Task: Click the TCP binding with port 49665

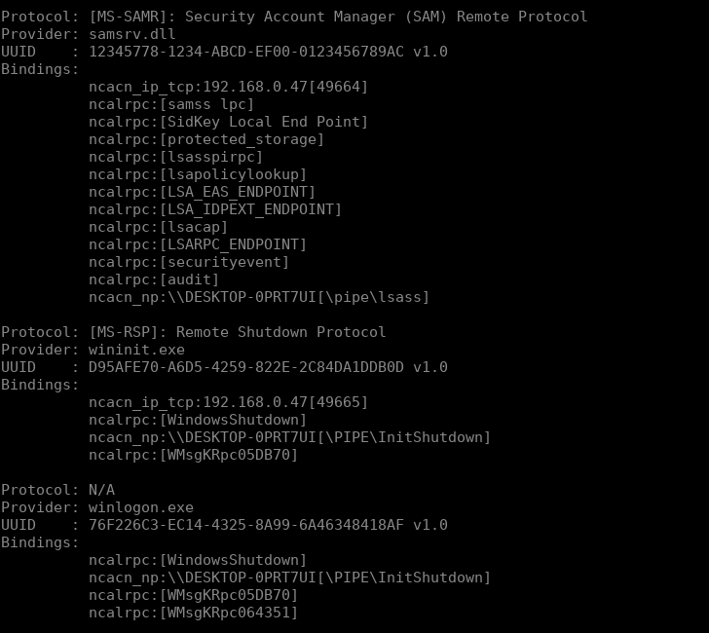Action: (x=228, y=402)
